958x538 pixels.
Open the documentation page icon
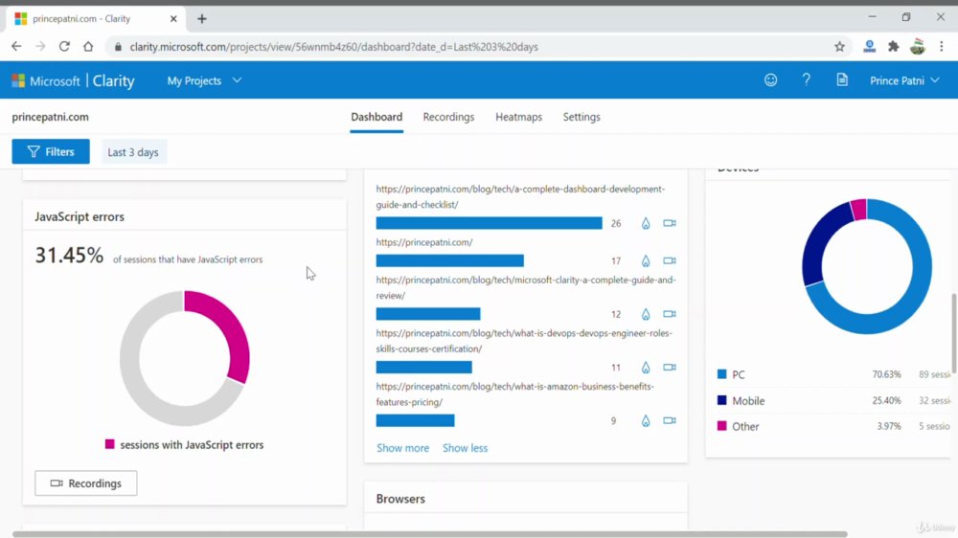842,80
